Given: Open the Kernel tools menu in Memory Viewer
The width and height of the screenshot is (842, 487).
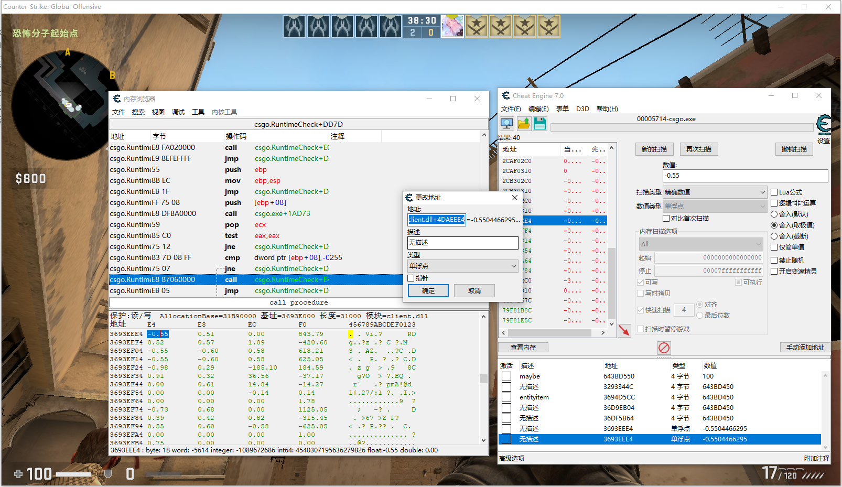Looking at the screenshot, I should tap(224, 112).
